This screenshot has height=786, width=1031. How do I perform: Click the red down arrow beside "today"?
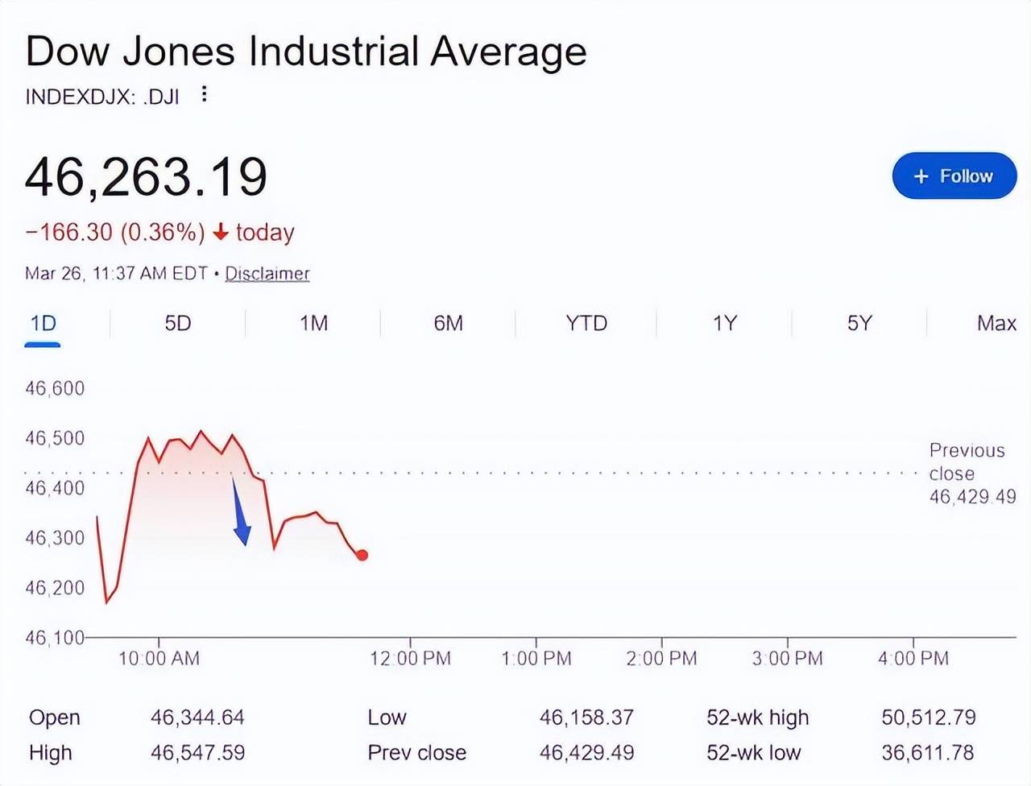coord(221,233)
